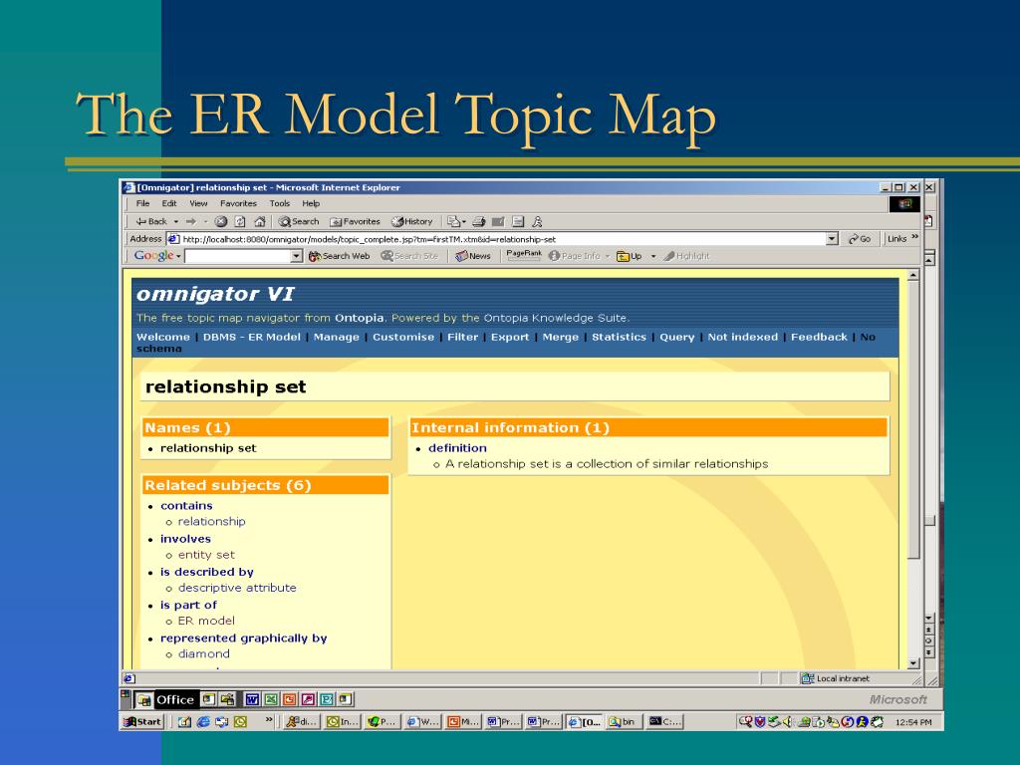1020x765 pixels.
Task: Open the Export link
Action: pyautogui.click(x=510, y=337)
